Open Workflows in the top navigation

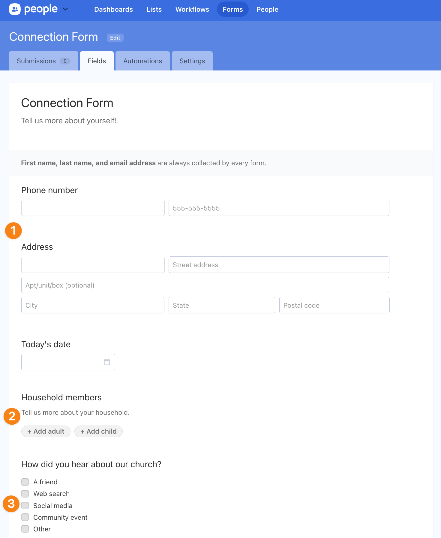click(192, 9)
